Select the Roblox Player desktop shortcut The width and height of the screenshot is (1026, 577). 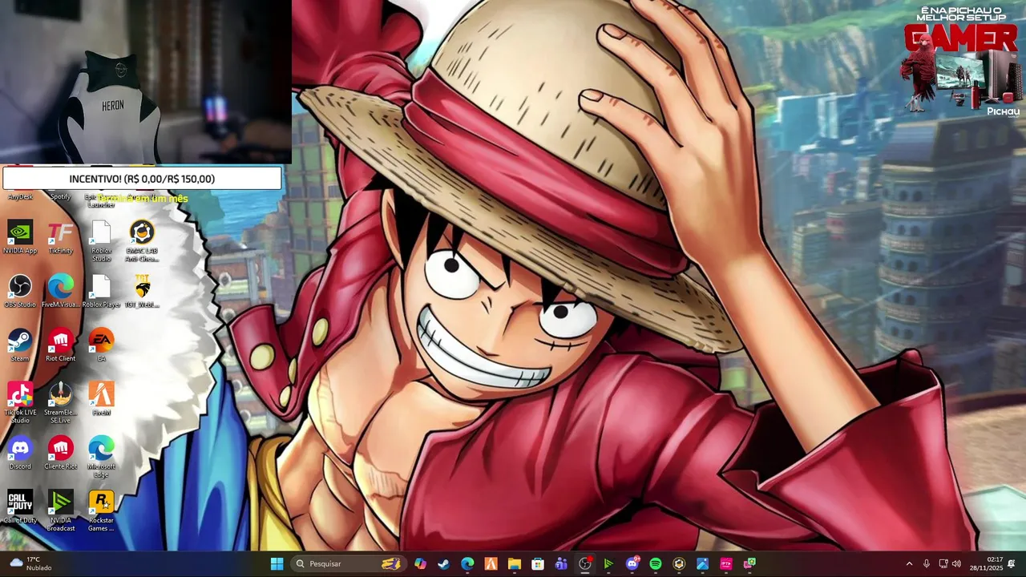[x=101, y=291]
